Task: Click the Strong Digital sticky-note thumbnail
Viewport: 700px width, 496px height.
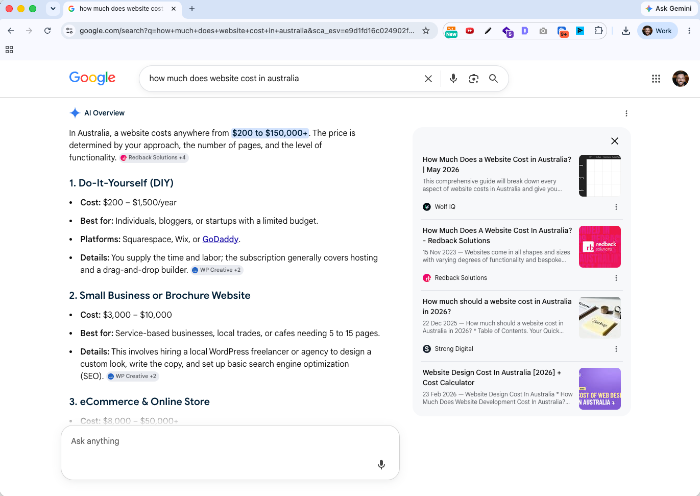Action: 600,318
